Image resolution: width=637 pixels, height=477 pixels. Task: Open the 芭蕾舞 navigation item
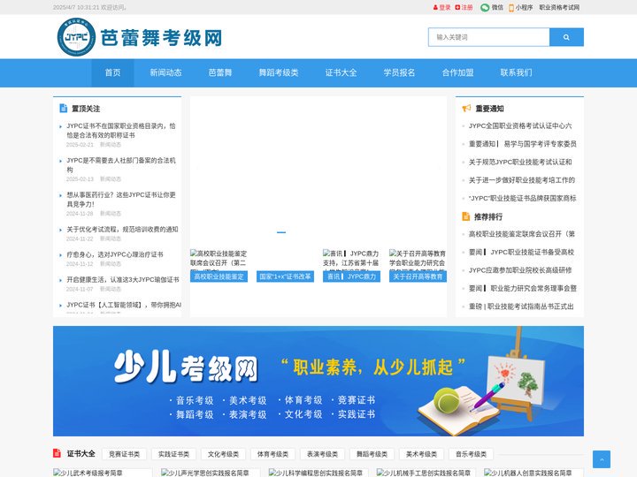tap(220, 72)
